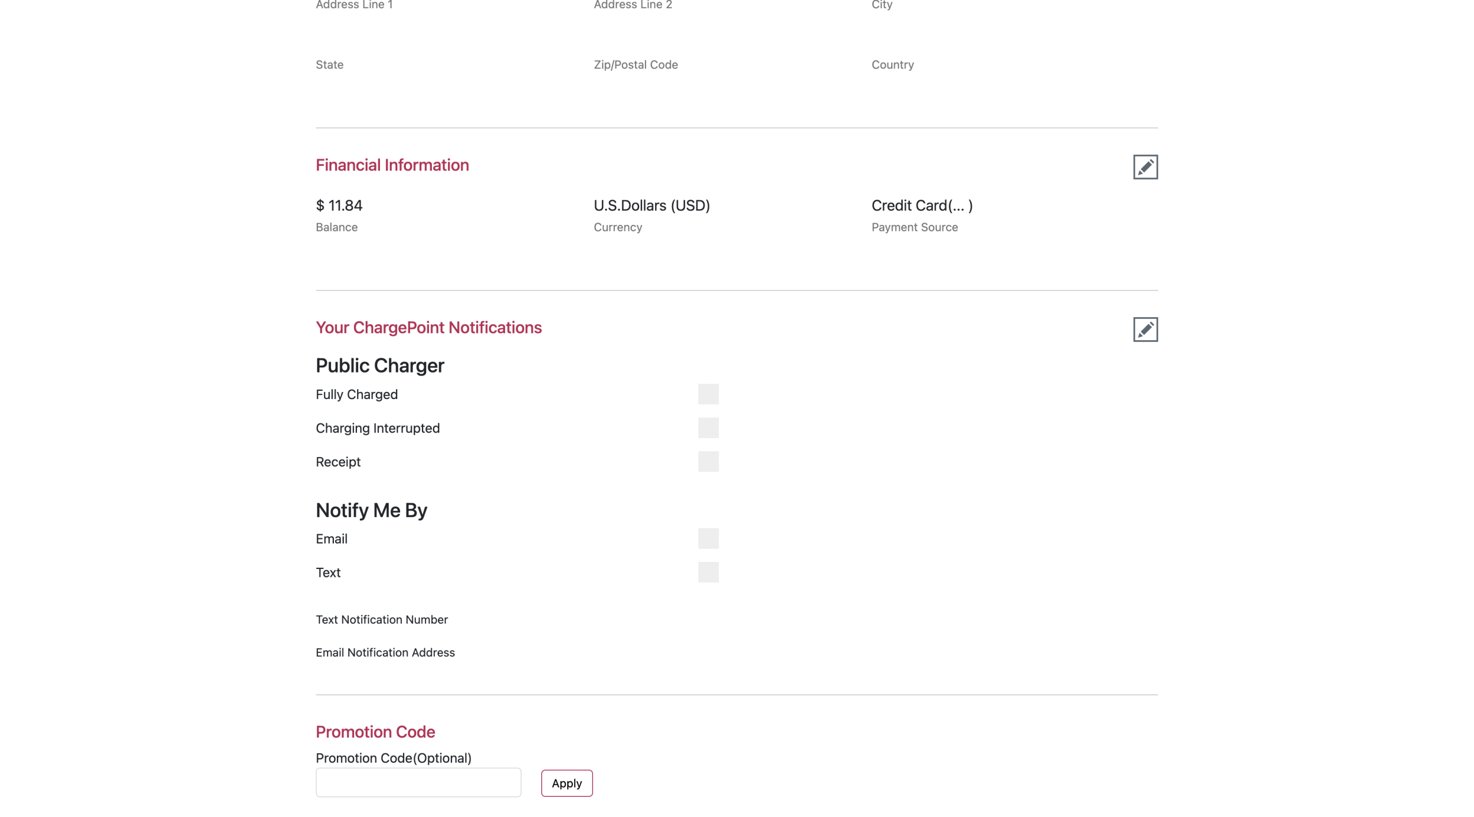Click the State field label
This screenshot has width=1474, height=817.
(329, 64)
